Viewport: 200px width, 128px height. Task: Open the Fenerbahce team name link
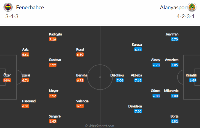(x=30, y=7)
